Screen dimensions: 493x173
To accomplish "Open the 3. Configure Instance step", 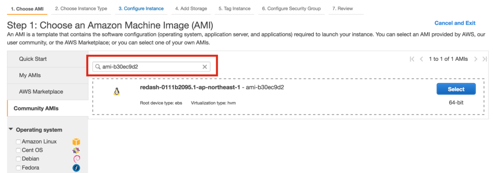I will 141,9.
